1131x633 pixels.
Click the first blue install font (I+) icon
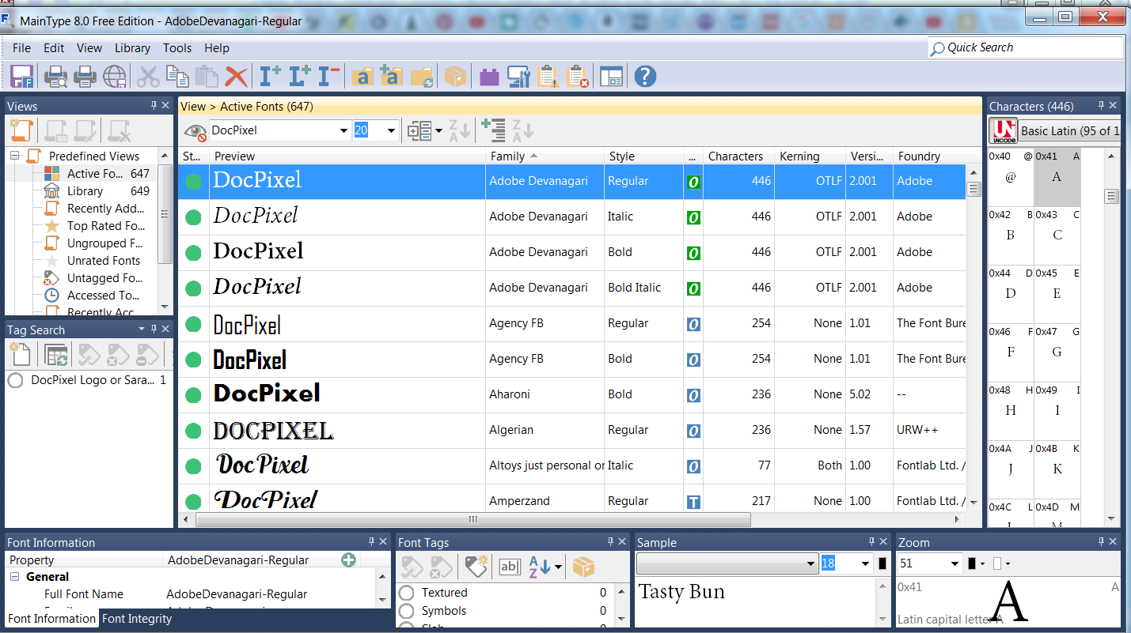pyautogui.click(x=271, y=77)
